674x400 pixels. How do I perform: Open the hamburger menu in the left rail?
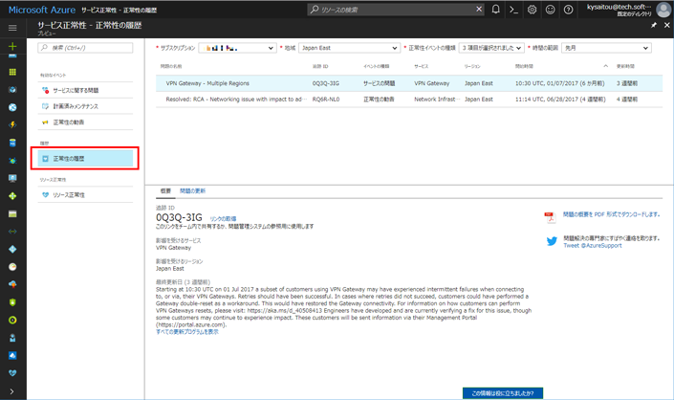(12, 28)
